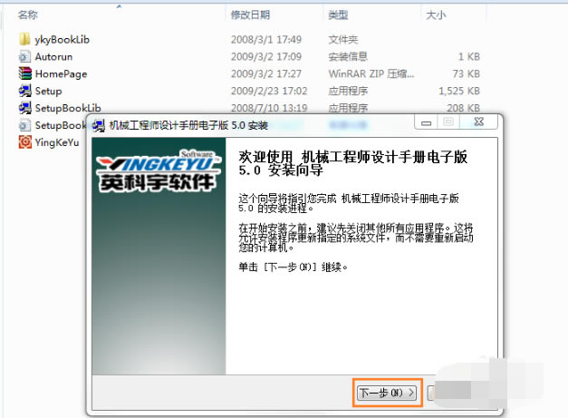Sort files by 修改日期 column header

click(x=250, y=15)
